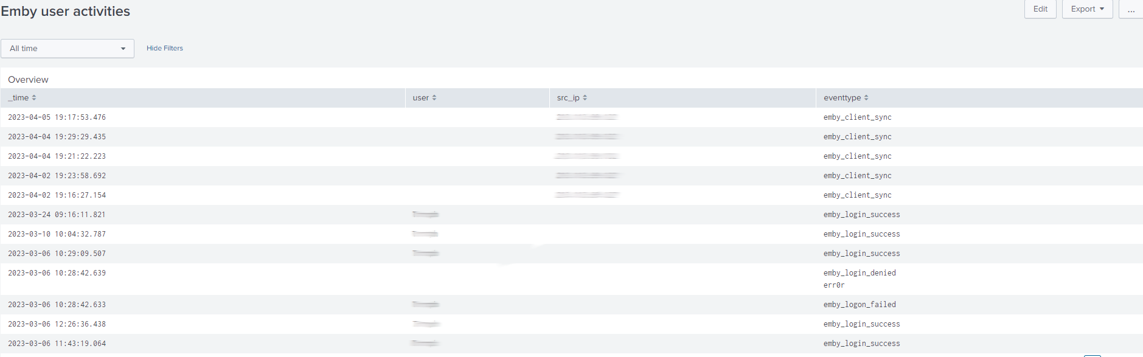Click the Edit dashboard button

1040,9
